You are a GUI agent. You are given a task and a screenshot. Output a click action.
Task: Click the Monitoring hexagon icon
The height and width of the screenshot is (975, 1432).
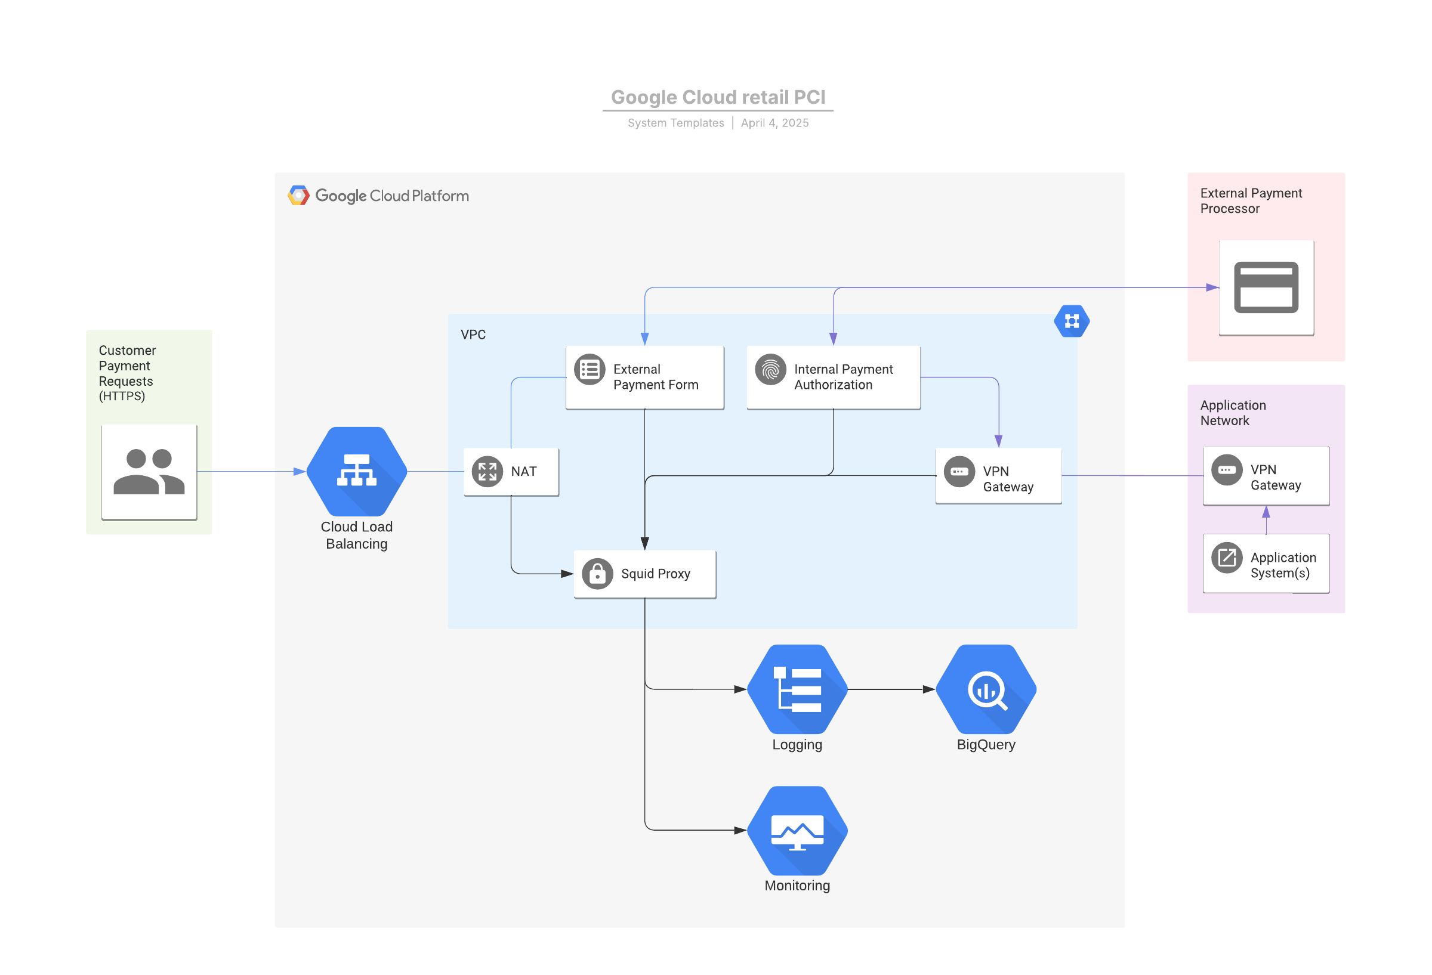[797, 829]
